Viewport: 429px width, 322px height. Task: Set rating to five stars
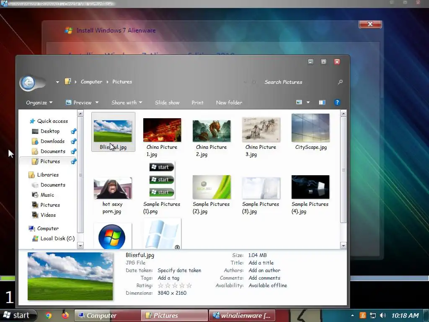(189, 286)
